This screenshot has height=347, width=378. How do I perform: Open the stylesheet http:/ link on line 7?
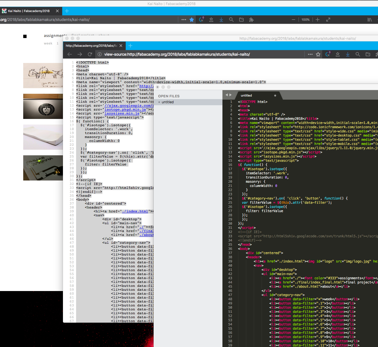pyautogui.click(x=146, y=86)
